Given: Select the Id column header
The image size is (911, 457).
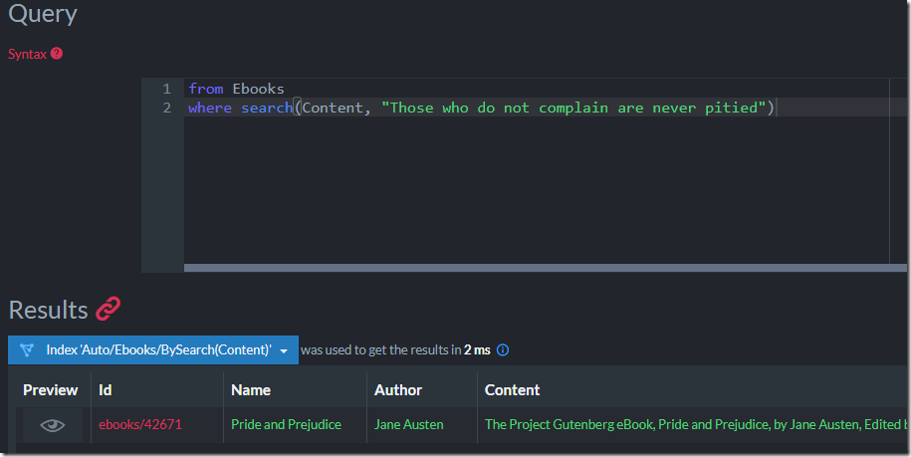Looking at the screenshot, I should (106, 390).
